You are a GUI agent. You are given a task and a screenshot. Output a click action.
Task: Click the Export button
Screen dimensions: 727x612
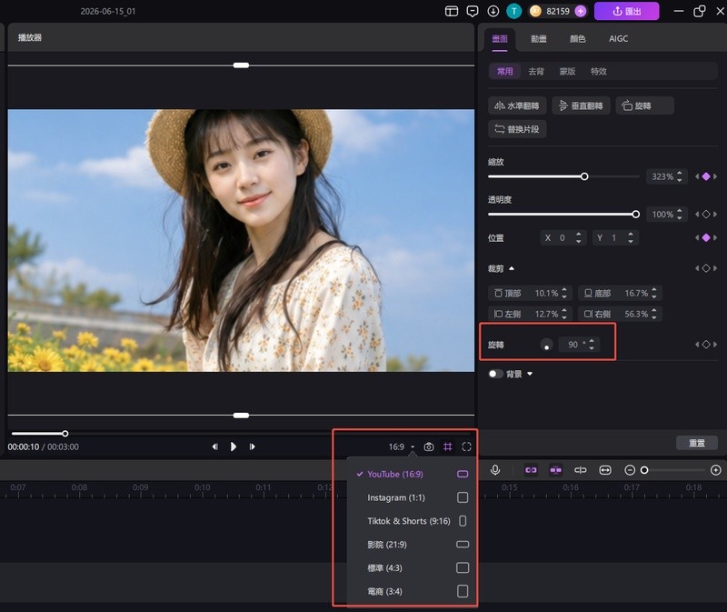coord(626,11)
